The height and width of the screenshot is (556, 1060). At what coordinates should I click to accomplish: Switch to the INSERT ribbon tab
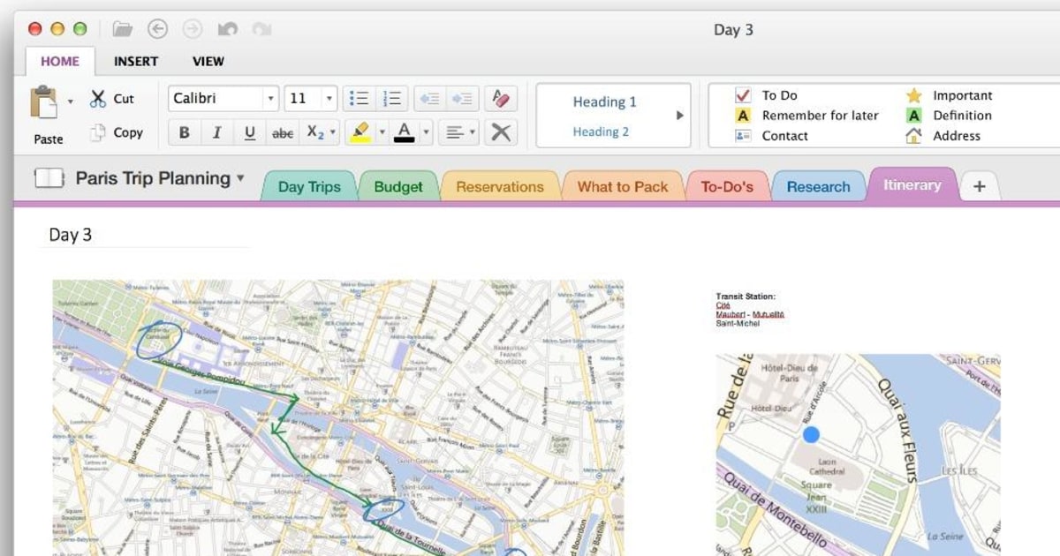click(x=136, y=61)
